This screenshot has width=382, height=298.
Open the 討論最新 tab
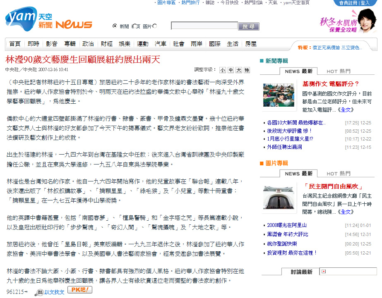tap(301, 272)
